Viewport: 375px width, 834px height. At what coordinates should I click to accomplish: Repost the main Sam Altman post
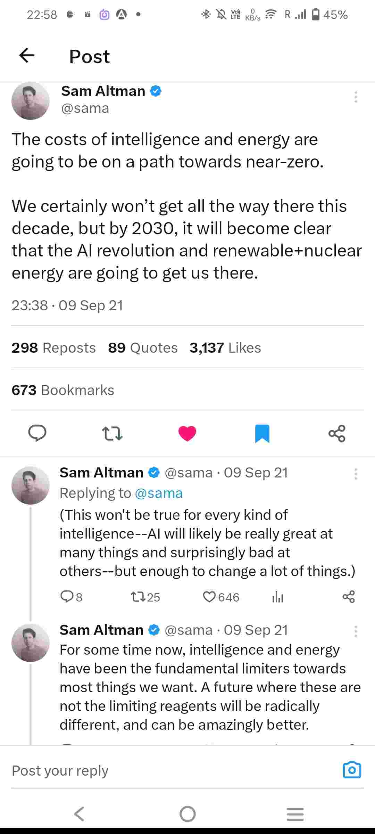pos(112,434)
